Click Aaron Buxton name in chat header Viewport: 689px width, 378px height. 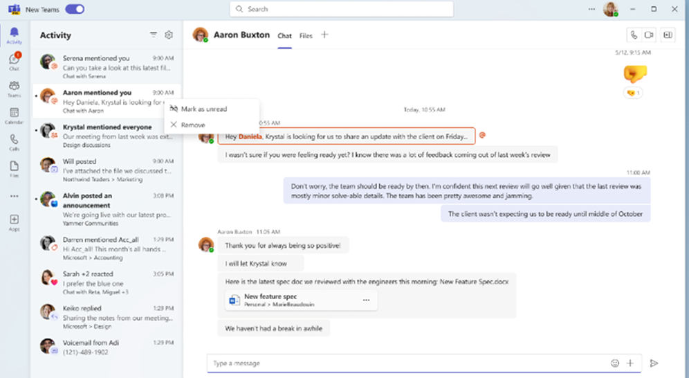tap(241, 35)
